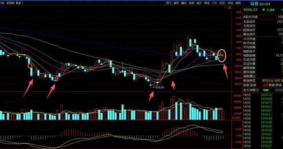Toggle the side panel icon beside the diamond
This screenshot has height=149, width=283.
[229, 7]
